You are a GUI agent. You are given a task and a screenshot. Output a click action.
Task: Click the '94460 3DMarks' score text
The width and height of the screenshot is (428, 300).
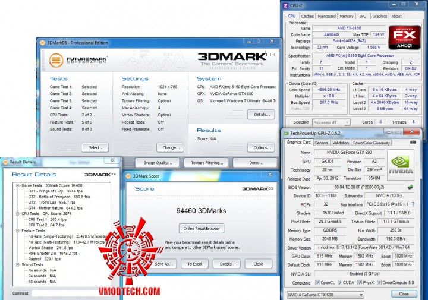coord(201,211)
